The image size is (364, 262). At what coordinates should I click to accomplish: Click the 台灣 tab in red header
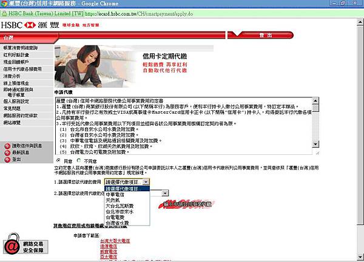[x=28, y=38]
